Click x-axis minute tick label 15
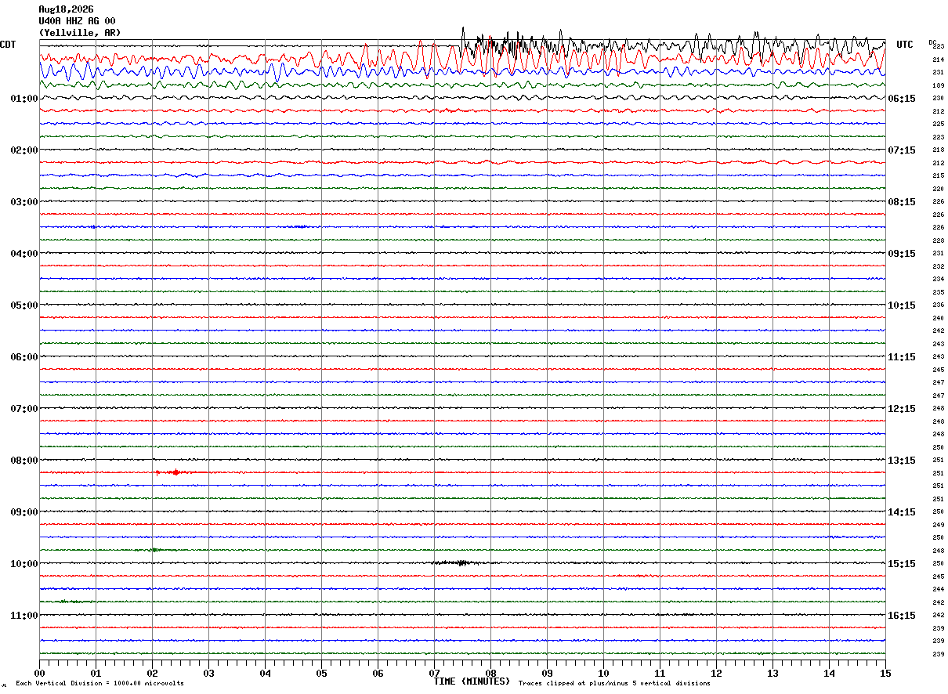The image size is (948, 694). [885, 673]
